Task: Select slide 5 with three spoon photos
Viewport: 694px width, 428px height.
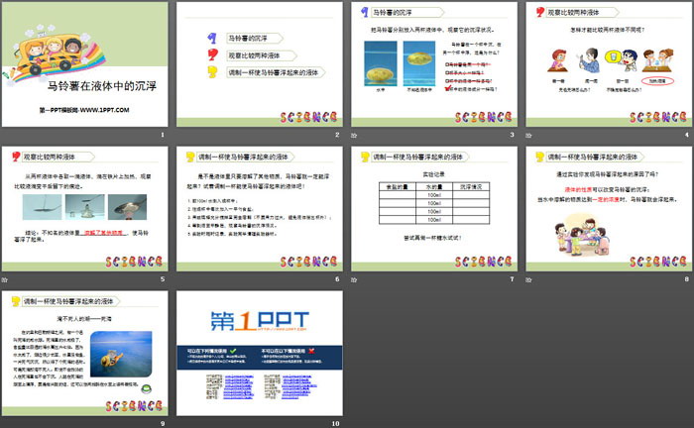Action: (x=85, y=209)
